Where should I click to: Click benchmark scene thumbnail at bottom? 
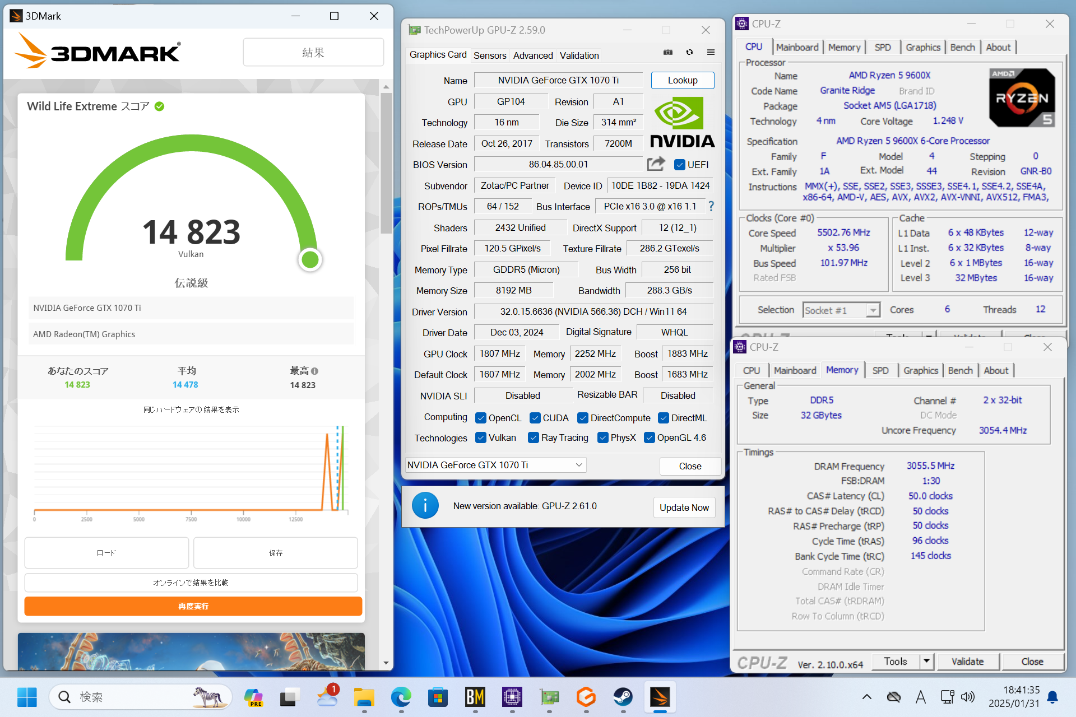191,651
